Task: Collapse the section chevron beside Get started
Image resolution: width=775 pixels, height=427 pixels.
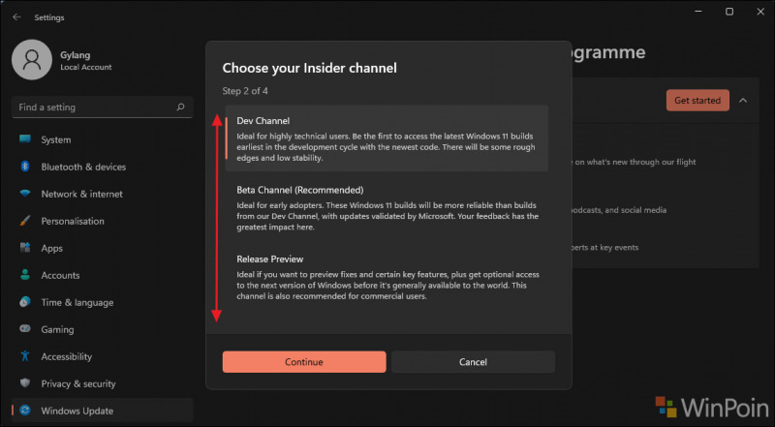Action: 743,101
